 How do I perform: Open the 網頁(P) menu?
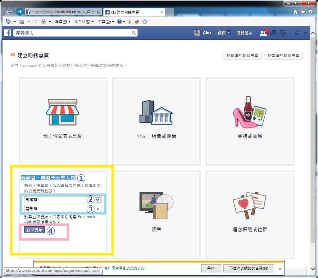(x=63, y=22)
